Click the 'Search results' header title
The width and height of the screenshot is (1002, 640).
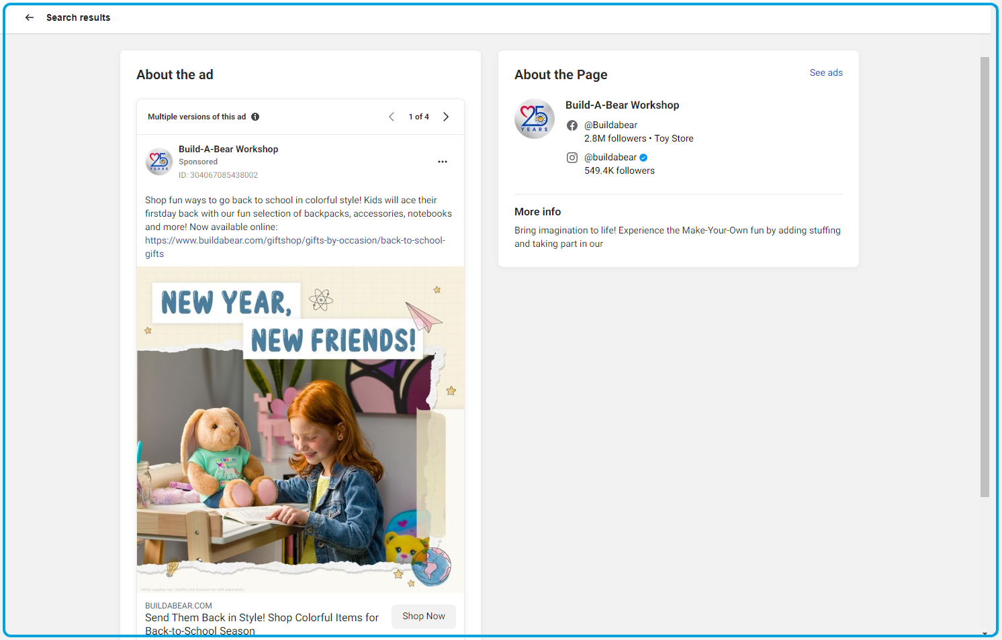pyautogui.click(x=78, y=17)
